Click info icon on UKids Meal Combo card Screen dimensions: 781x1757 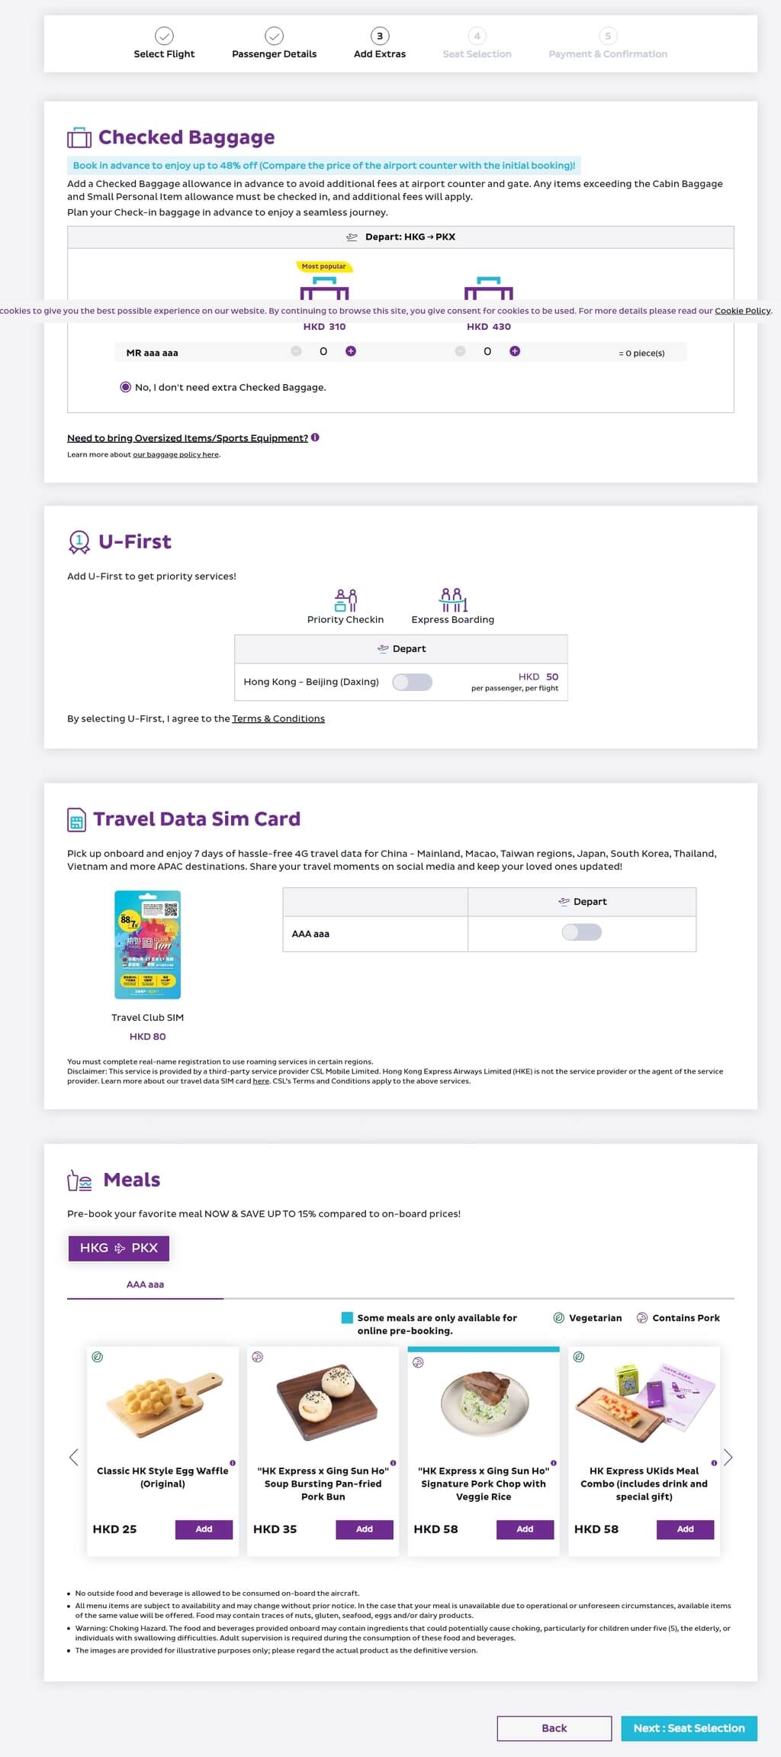pos(714,1463)
